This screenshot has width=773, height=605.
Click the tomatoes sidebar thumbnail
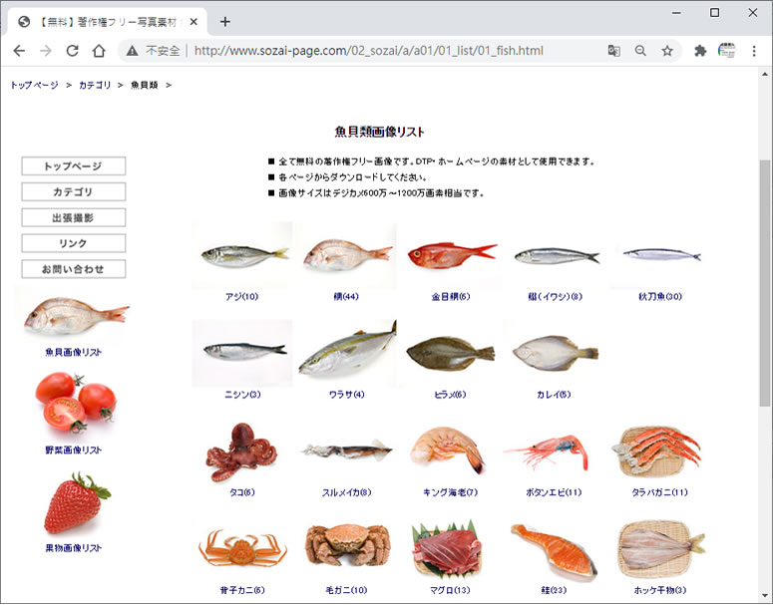click(76, 403)
